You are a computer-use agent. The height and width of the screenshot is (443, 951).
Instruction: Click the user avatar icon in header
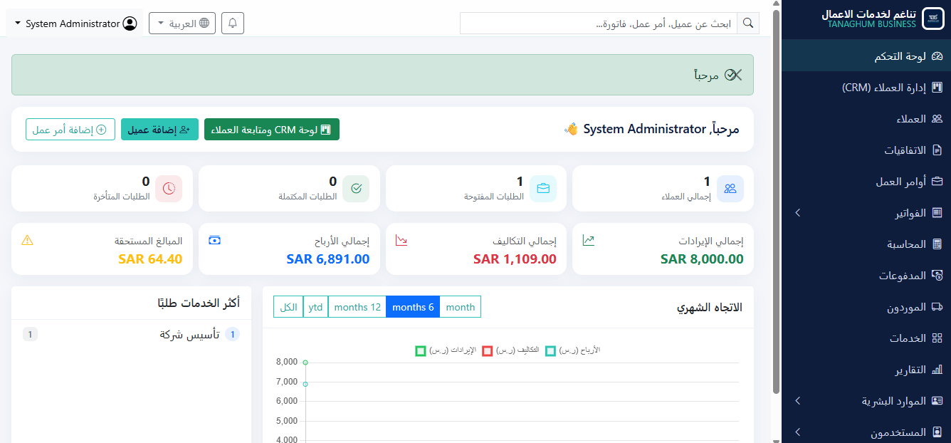[130, 24]
